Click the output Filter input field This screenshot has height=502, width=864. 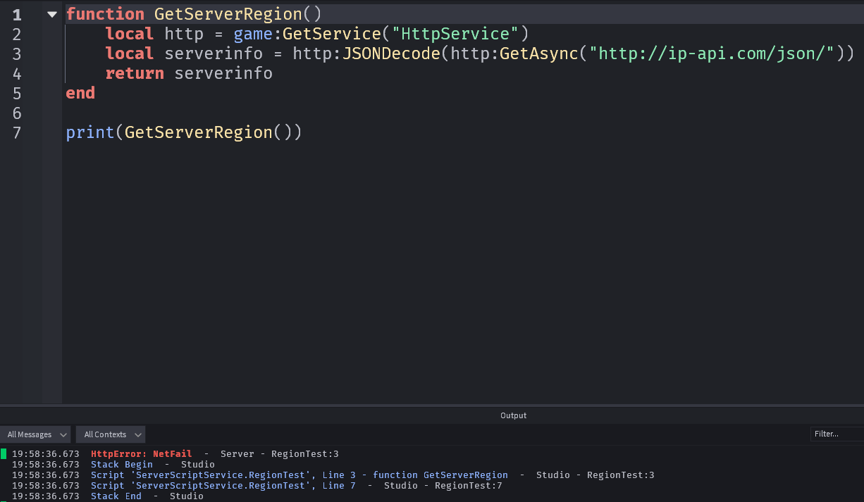837,434
